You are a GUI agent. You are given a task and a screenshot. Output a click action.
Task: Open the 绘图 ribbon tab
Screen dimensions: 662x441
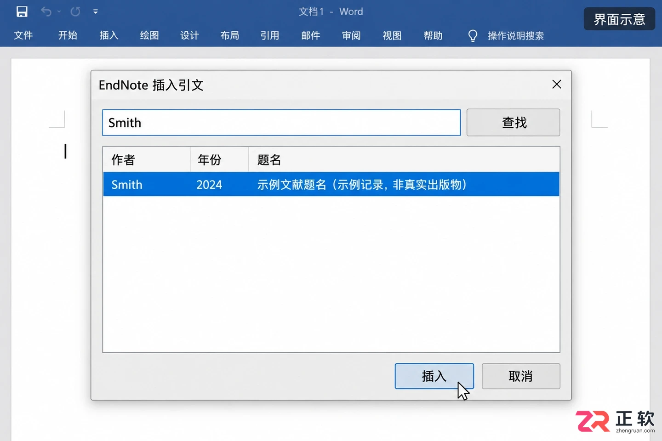point(149,36)
